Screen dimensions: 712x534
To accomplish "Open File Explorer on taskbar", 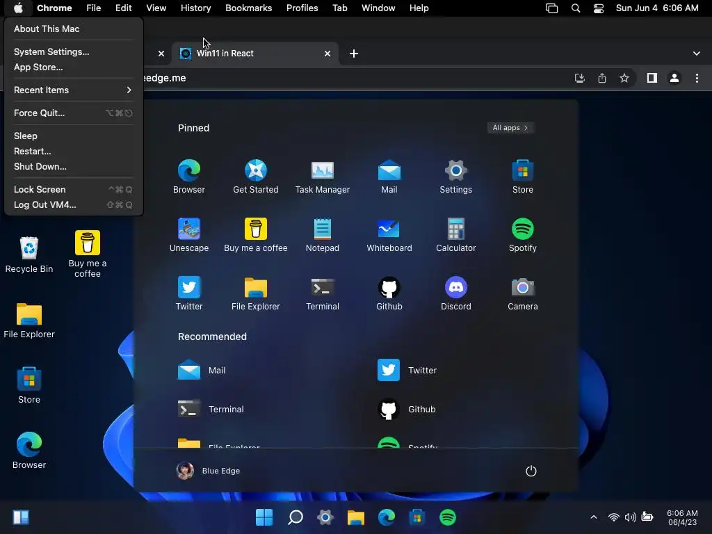I will 355,517.
